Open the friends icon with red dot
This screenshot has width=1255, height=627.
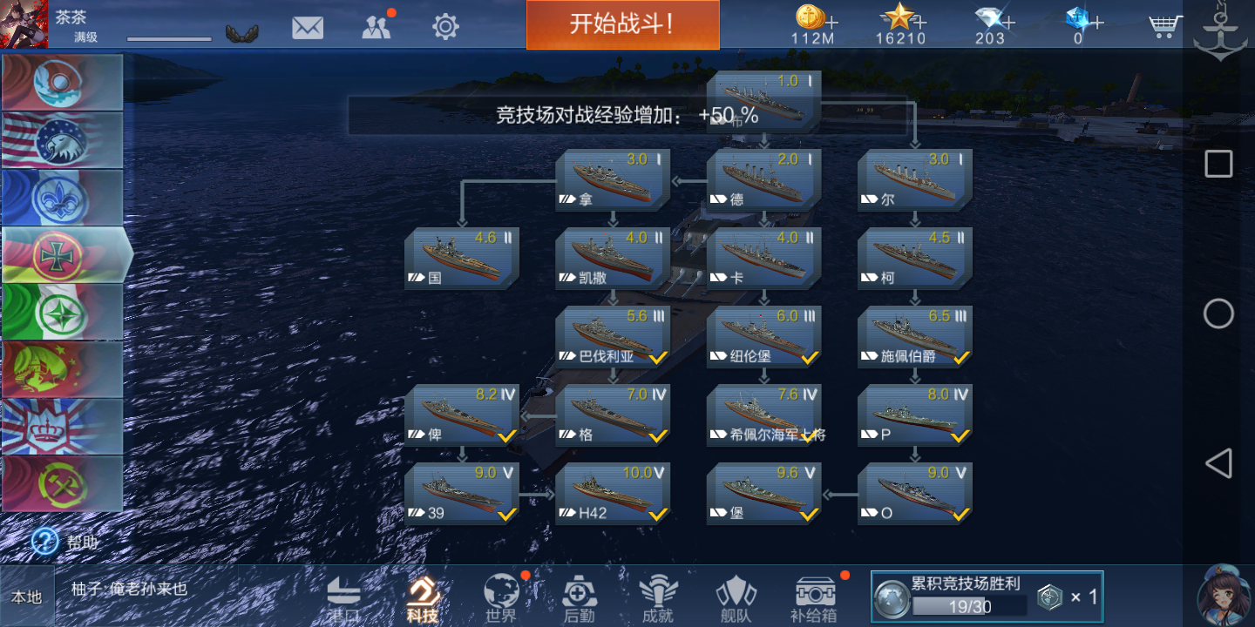[x=377, y=26]
